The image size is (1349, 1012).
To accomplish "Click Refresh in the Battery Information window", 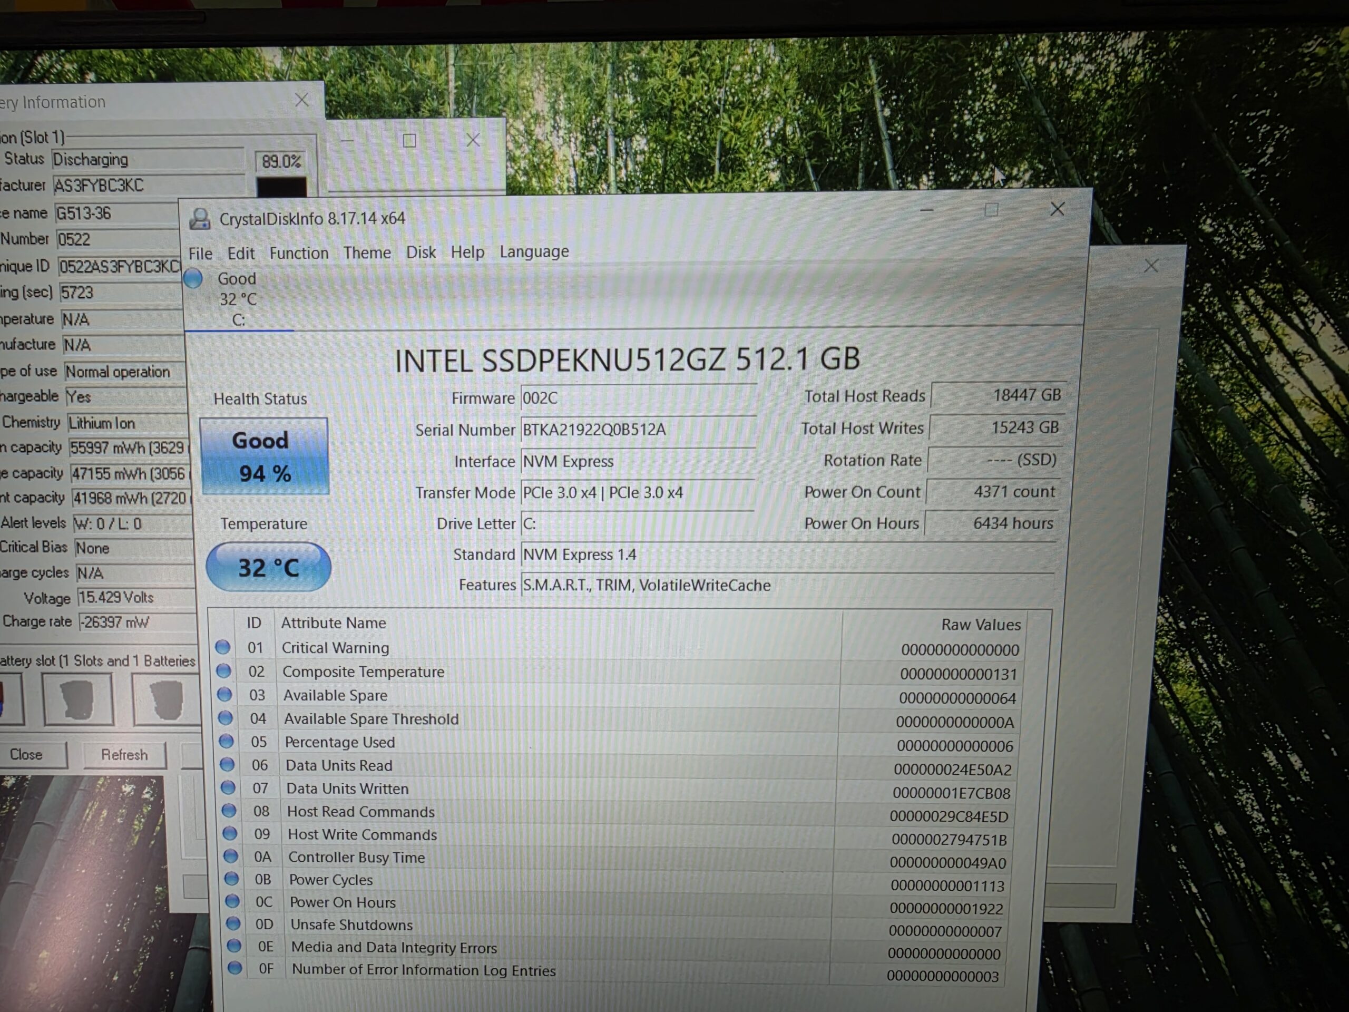I will coord(124,755).
